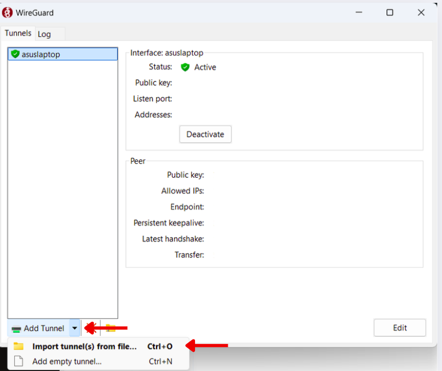
Task: Close the WireGuard window
Action: [x=421, y=12]
